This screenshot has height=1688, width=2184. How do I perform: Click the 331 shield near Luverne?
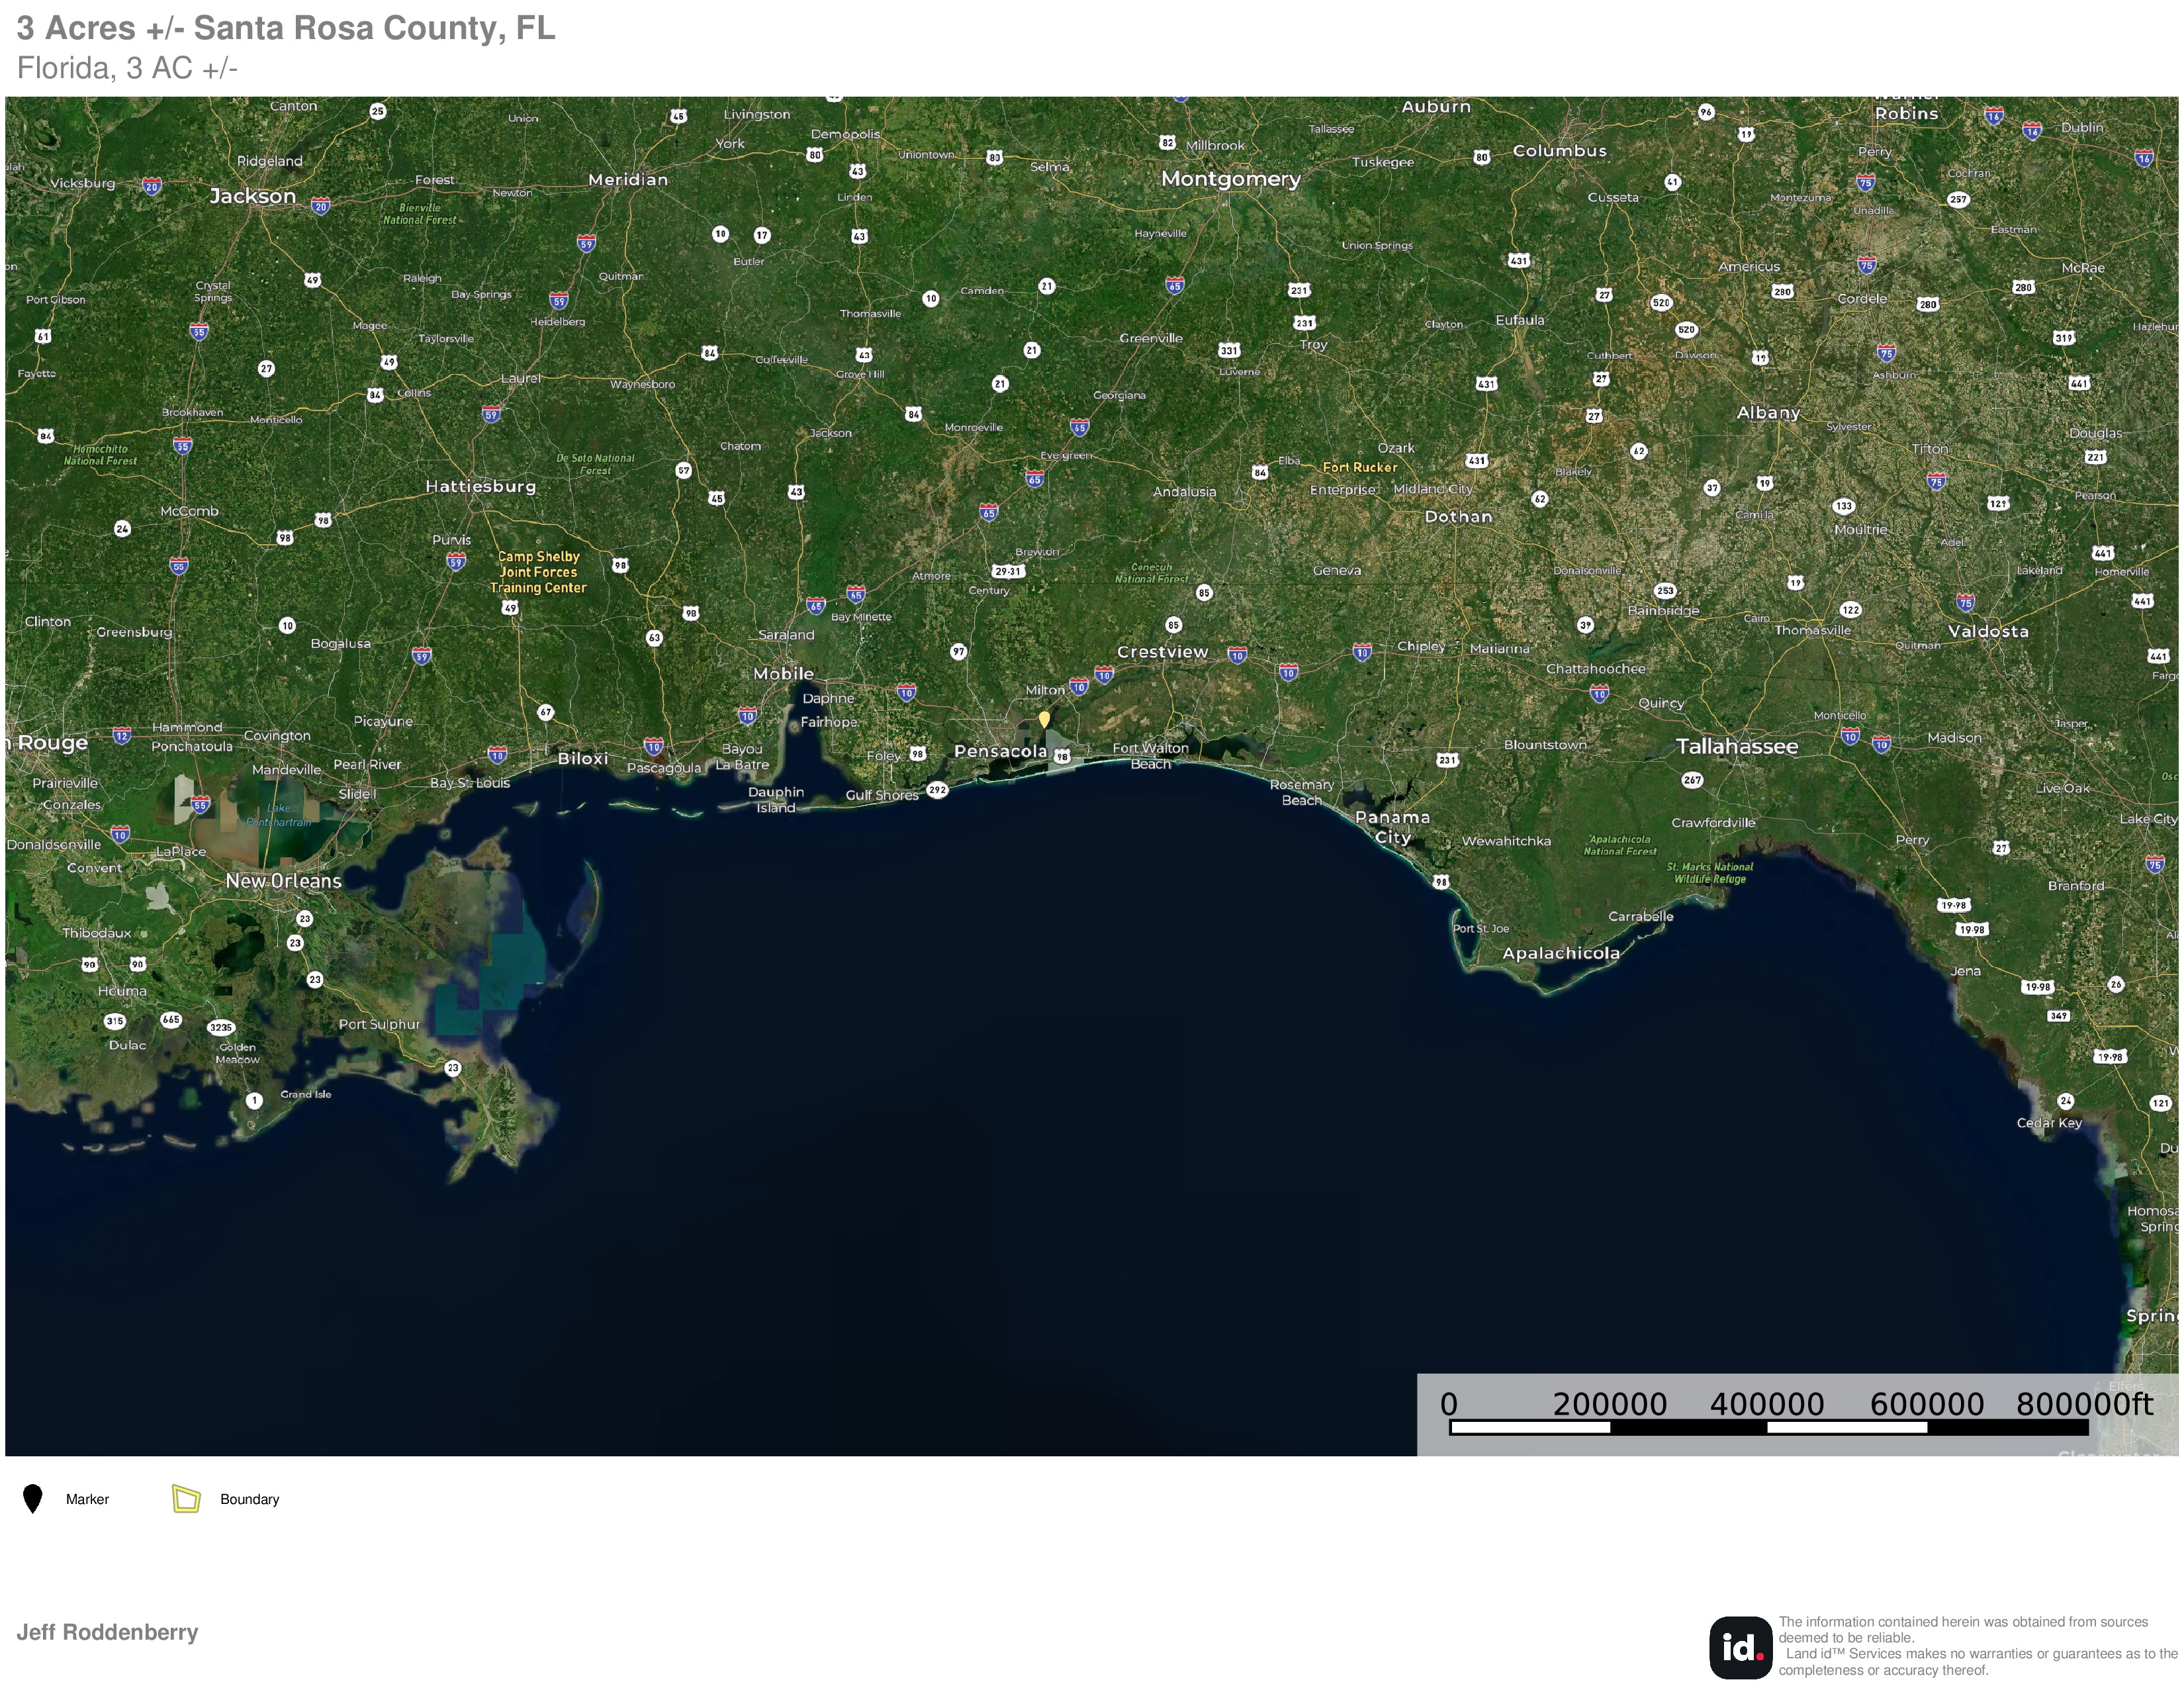coord(1229,350)
